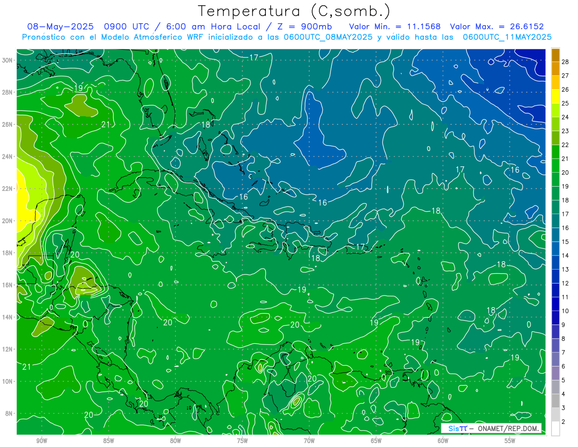Viewport: 578px width, 447px height.
Task: Click the '22' value on the color scale
Action: click(x=565, y=145)
